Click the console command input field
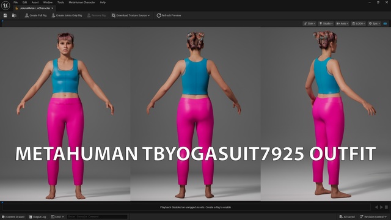The width and height of the screenshot is (391, 220). 97,216
